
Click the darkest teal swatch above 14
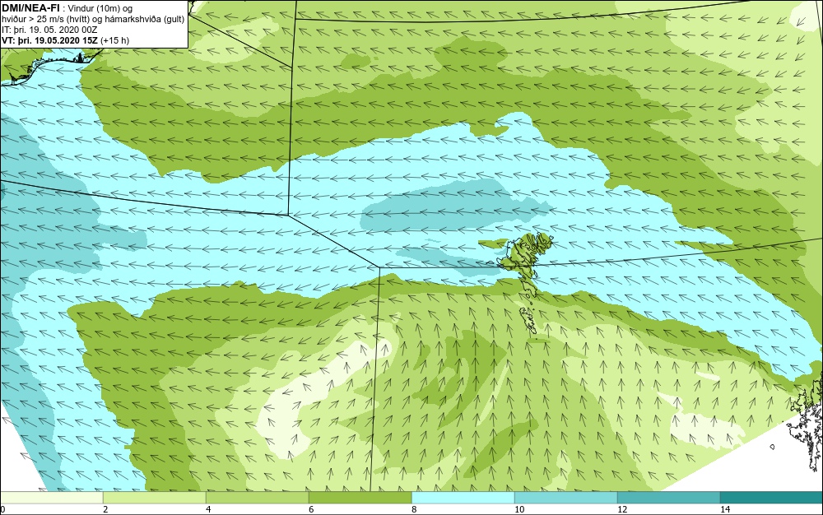pyautogui.click(x=772, y=497)
